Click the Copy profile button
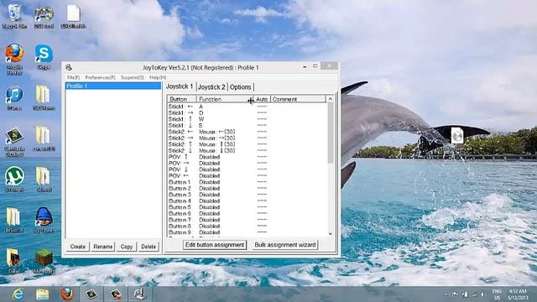This screenshot has height=302, width=537. click(127, 247)
